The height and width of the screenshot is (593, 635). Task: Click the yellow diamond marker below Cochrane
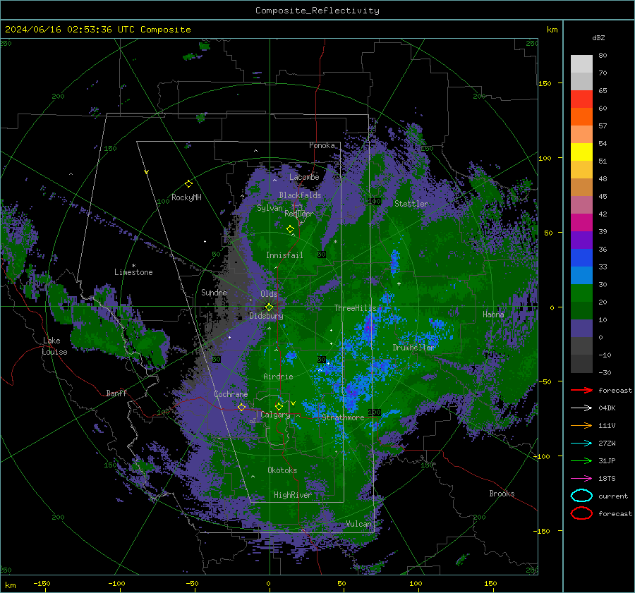(241, 407)
